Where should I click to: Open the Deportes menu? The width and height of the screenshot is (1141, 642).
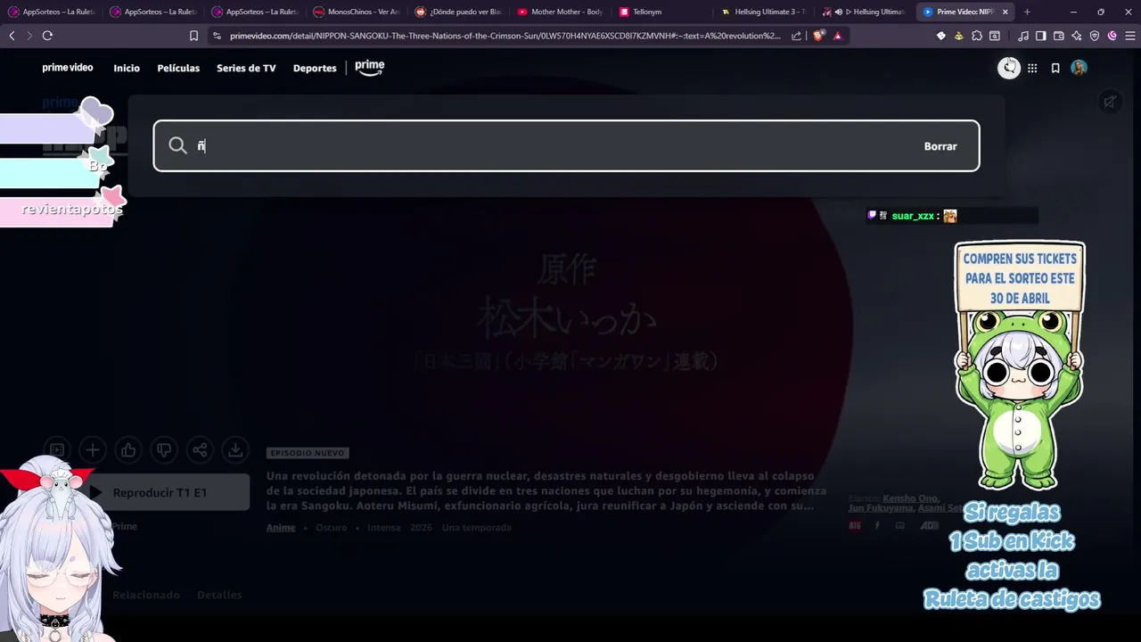pyautogui.click(x=315, y=68)
